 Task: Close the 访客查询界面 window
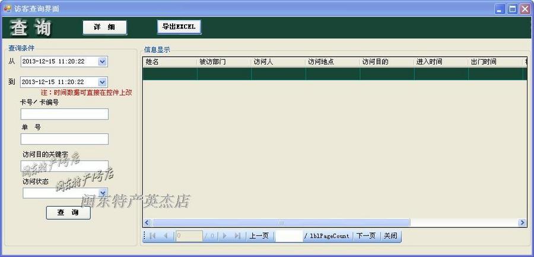(x=525, y=9)
